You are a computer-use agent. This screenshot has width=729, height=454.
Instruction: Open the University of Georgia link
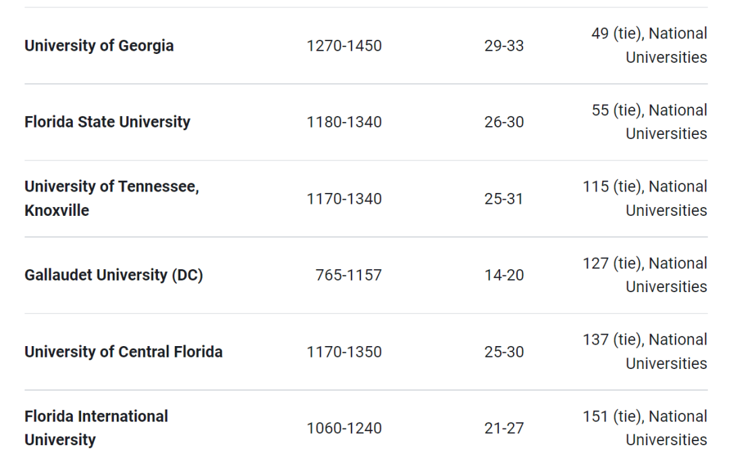pos(99,46)
